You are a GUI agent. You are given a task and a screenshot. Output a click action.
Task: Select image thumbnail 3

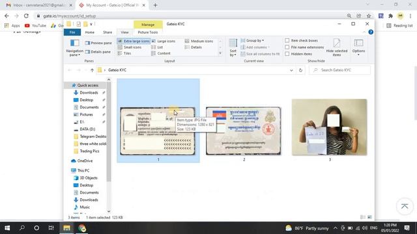click(329, 127)
